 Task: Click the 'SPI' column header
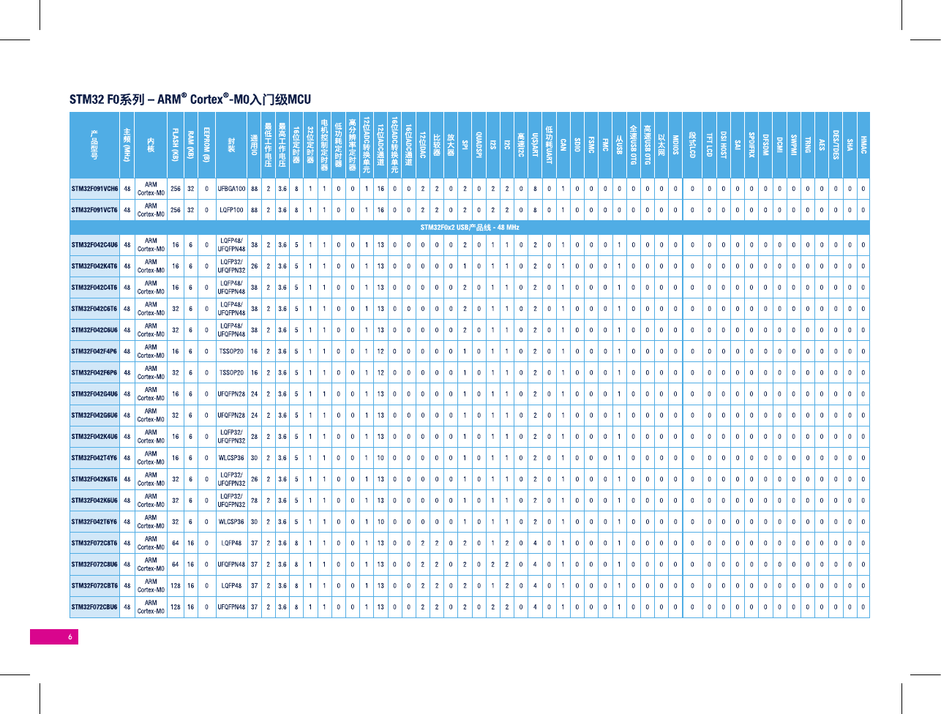pos(465,145)
